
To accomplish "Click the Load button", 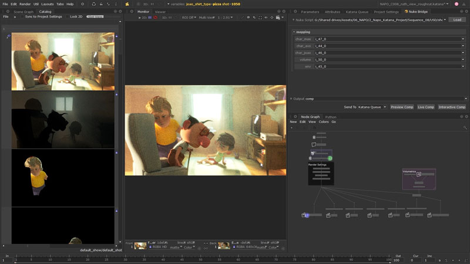I will [457, 20].
